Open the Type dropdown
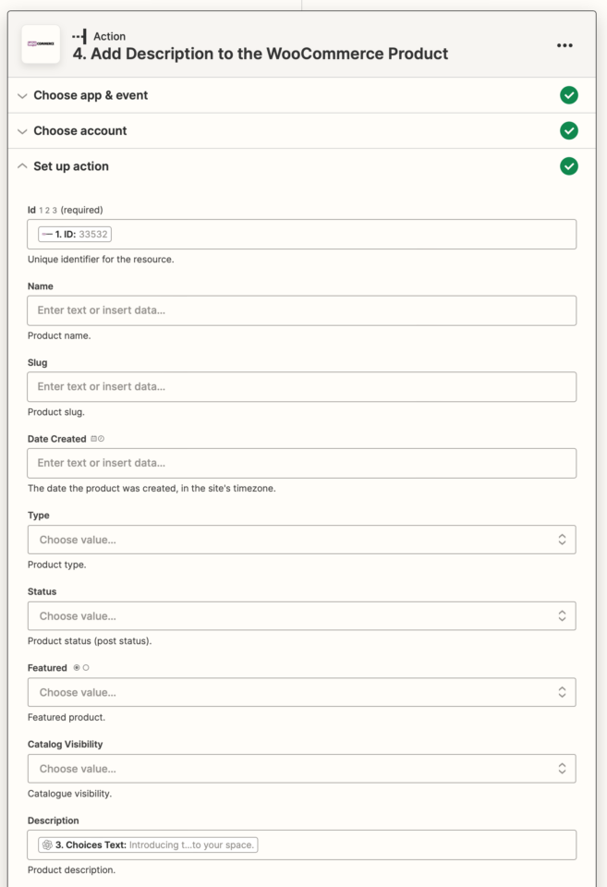This screenshot has height=887, width=607. (x=303, y=539)
